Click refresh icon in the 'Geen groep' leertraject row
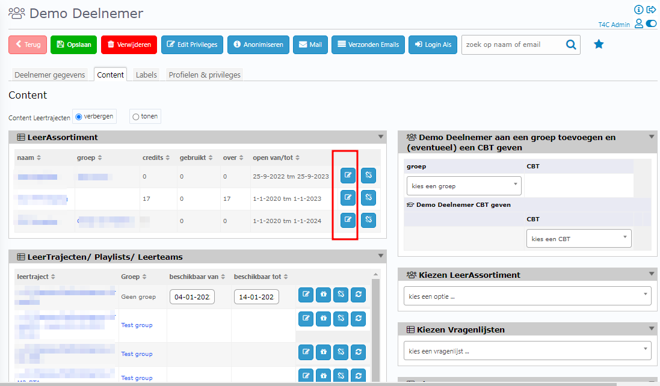The width and height of the screenshot is (660, 386). pyautogui.click(x=359, y=294)
